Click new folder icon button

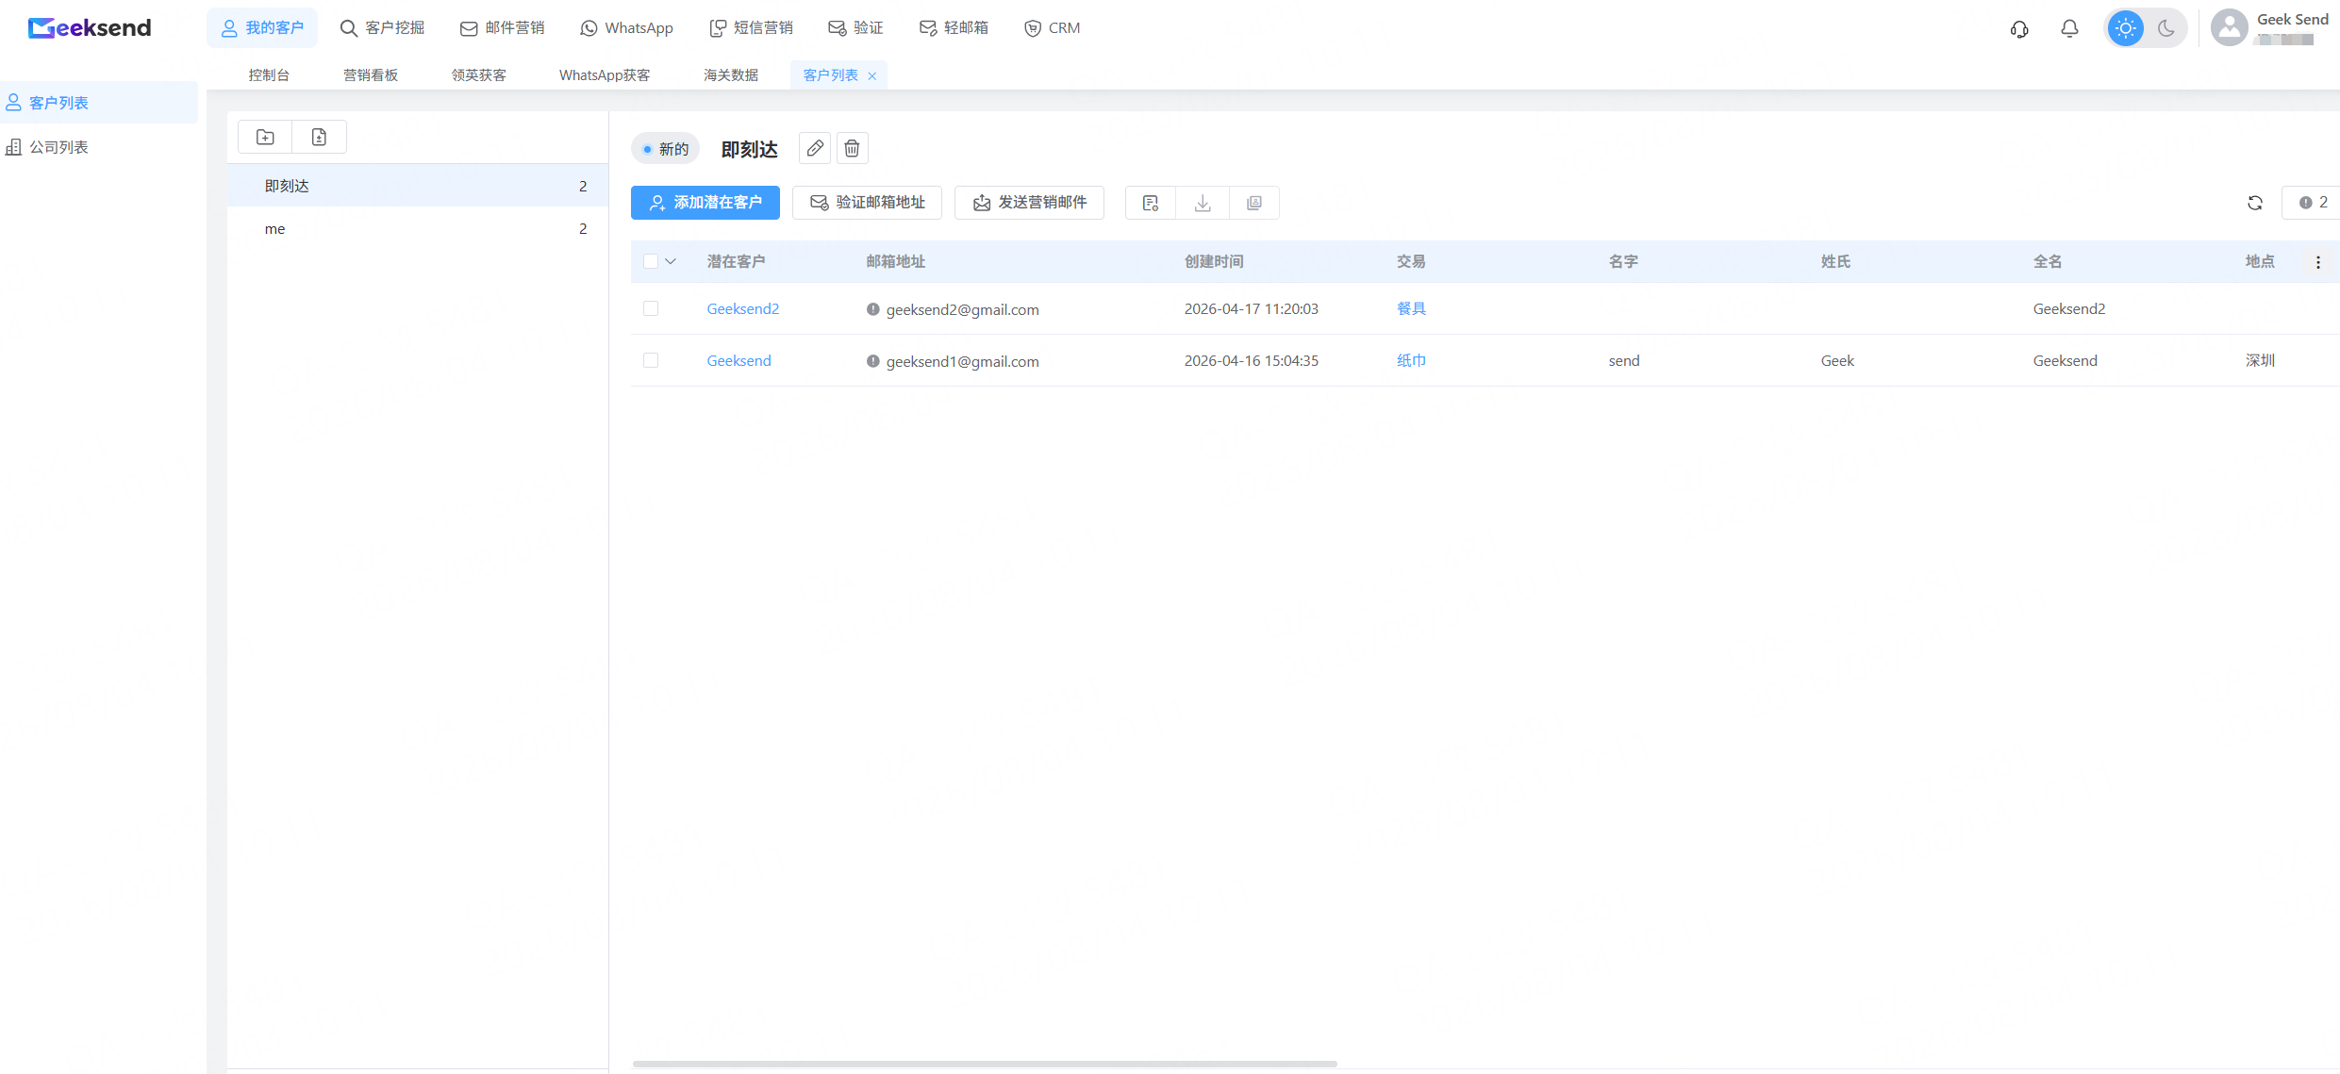tap(266, 138)
